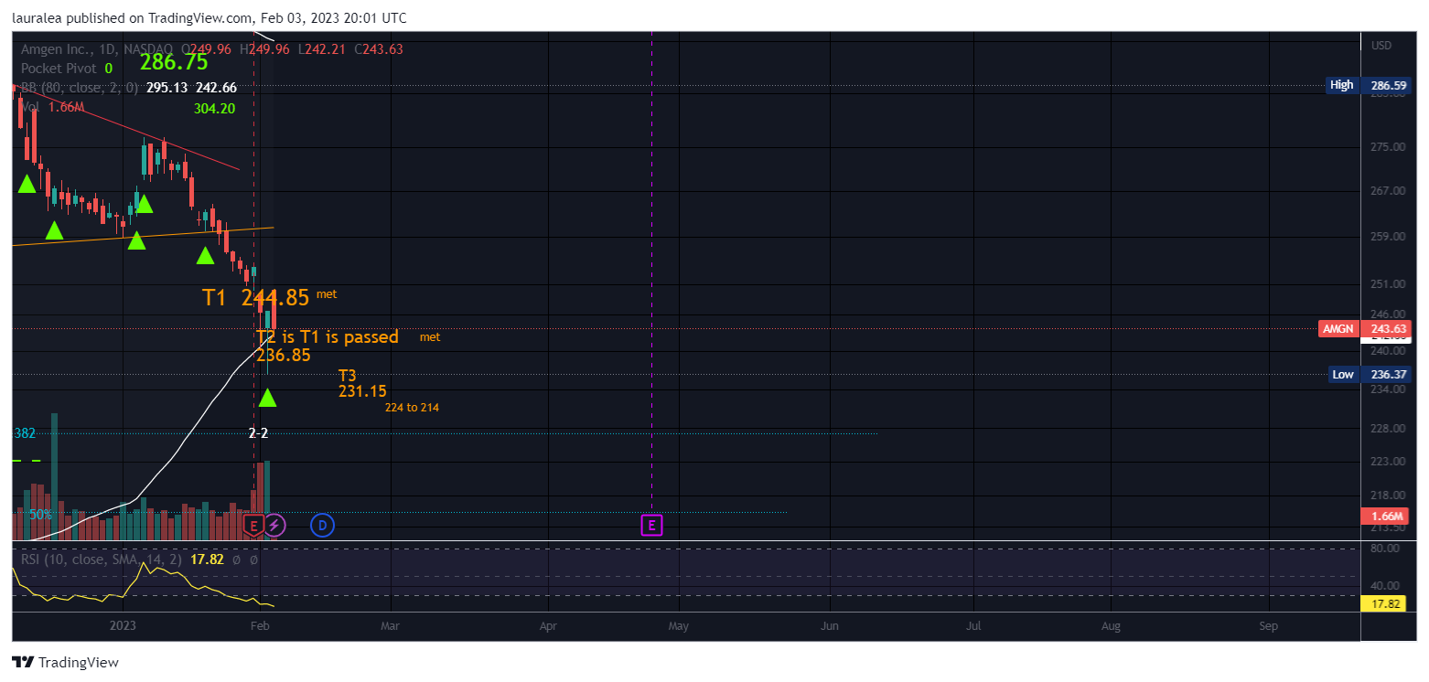Click the 50% level label
Viewport: 1429px width, 682px height.
[x=40, y=515]
